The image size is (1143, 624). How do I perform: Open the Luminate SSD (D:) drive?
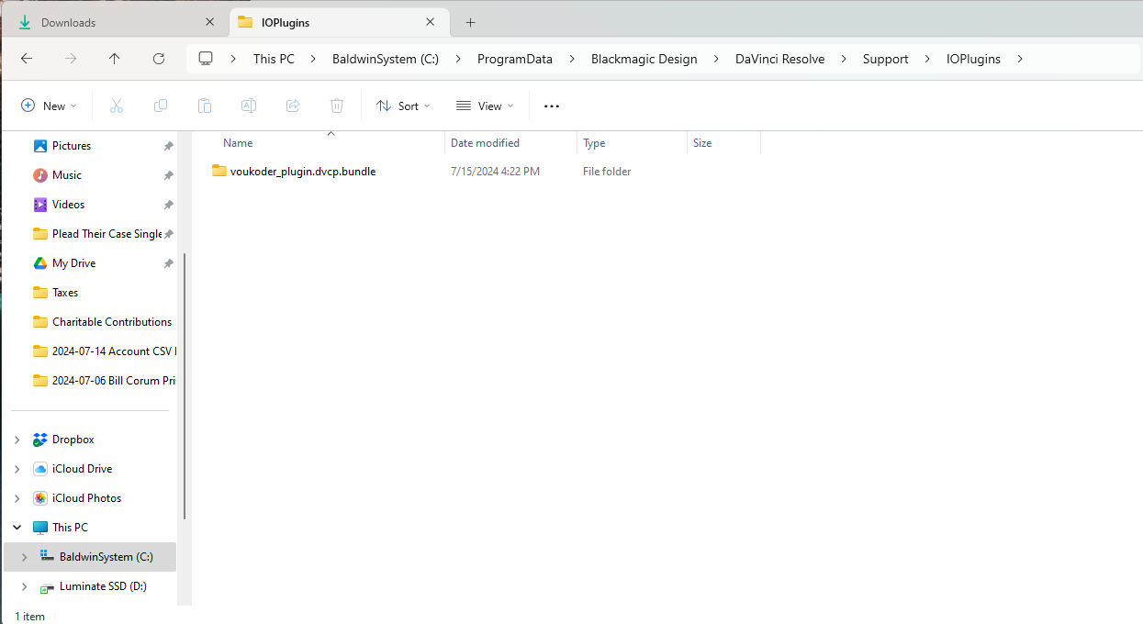point(103,586)
